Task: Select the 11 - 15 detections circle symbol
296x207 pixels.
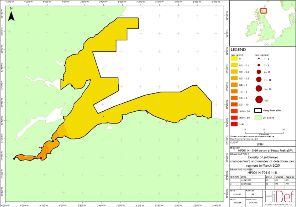Action: [x=259, y=80]
